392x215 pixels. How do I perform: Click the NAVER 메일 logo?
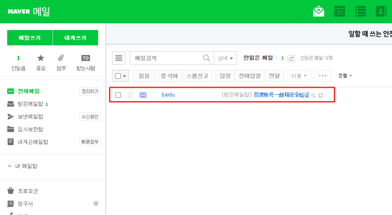tap(29, 11)
